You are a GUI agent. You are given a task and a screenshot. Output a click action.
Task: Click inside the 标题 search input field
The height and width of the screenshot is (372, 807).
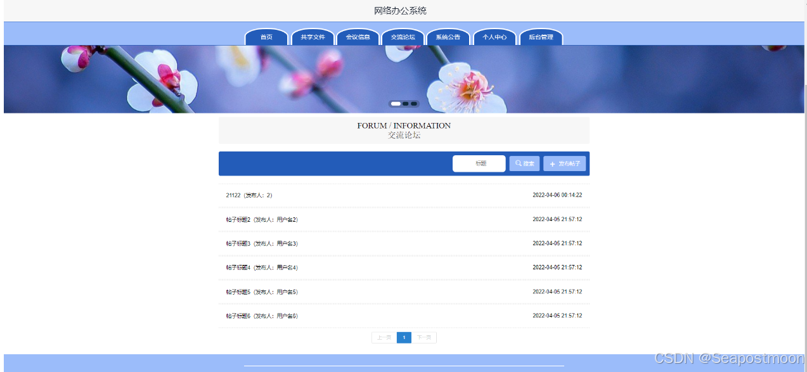(x=479, y=163)
